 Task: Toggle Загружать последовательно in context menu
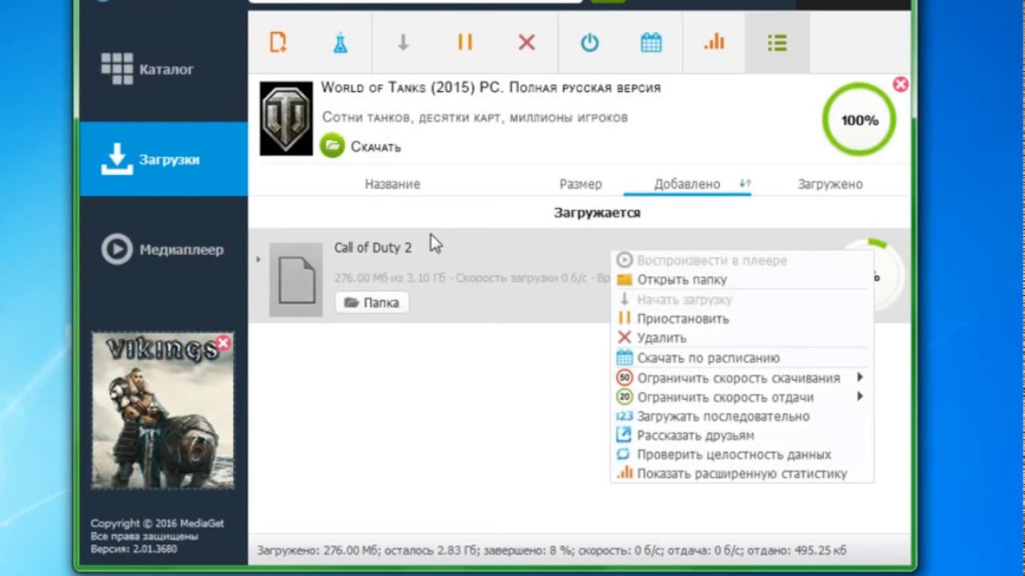click(x=742, y=416)
